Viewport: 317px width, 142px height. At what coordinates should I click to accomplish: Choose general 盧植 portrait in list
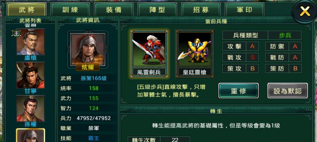tap(31, 42)
